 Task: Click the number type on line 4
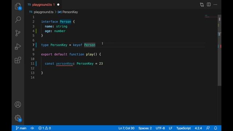click(60, 31)
